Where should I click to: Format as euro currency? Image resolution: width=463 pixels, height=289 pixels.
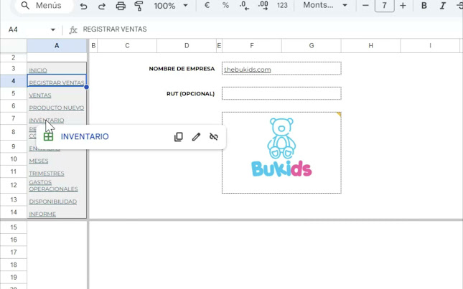pos(207,5)
